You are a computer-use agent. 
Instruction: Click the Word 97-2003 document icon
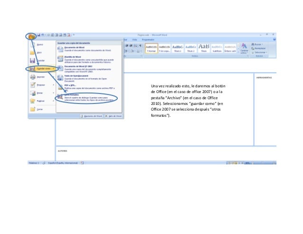[x=60, y=68]
